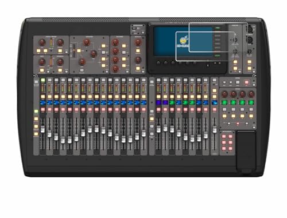Toggle the lower lit Dim button in Monitor section

tap(235, 68)
